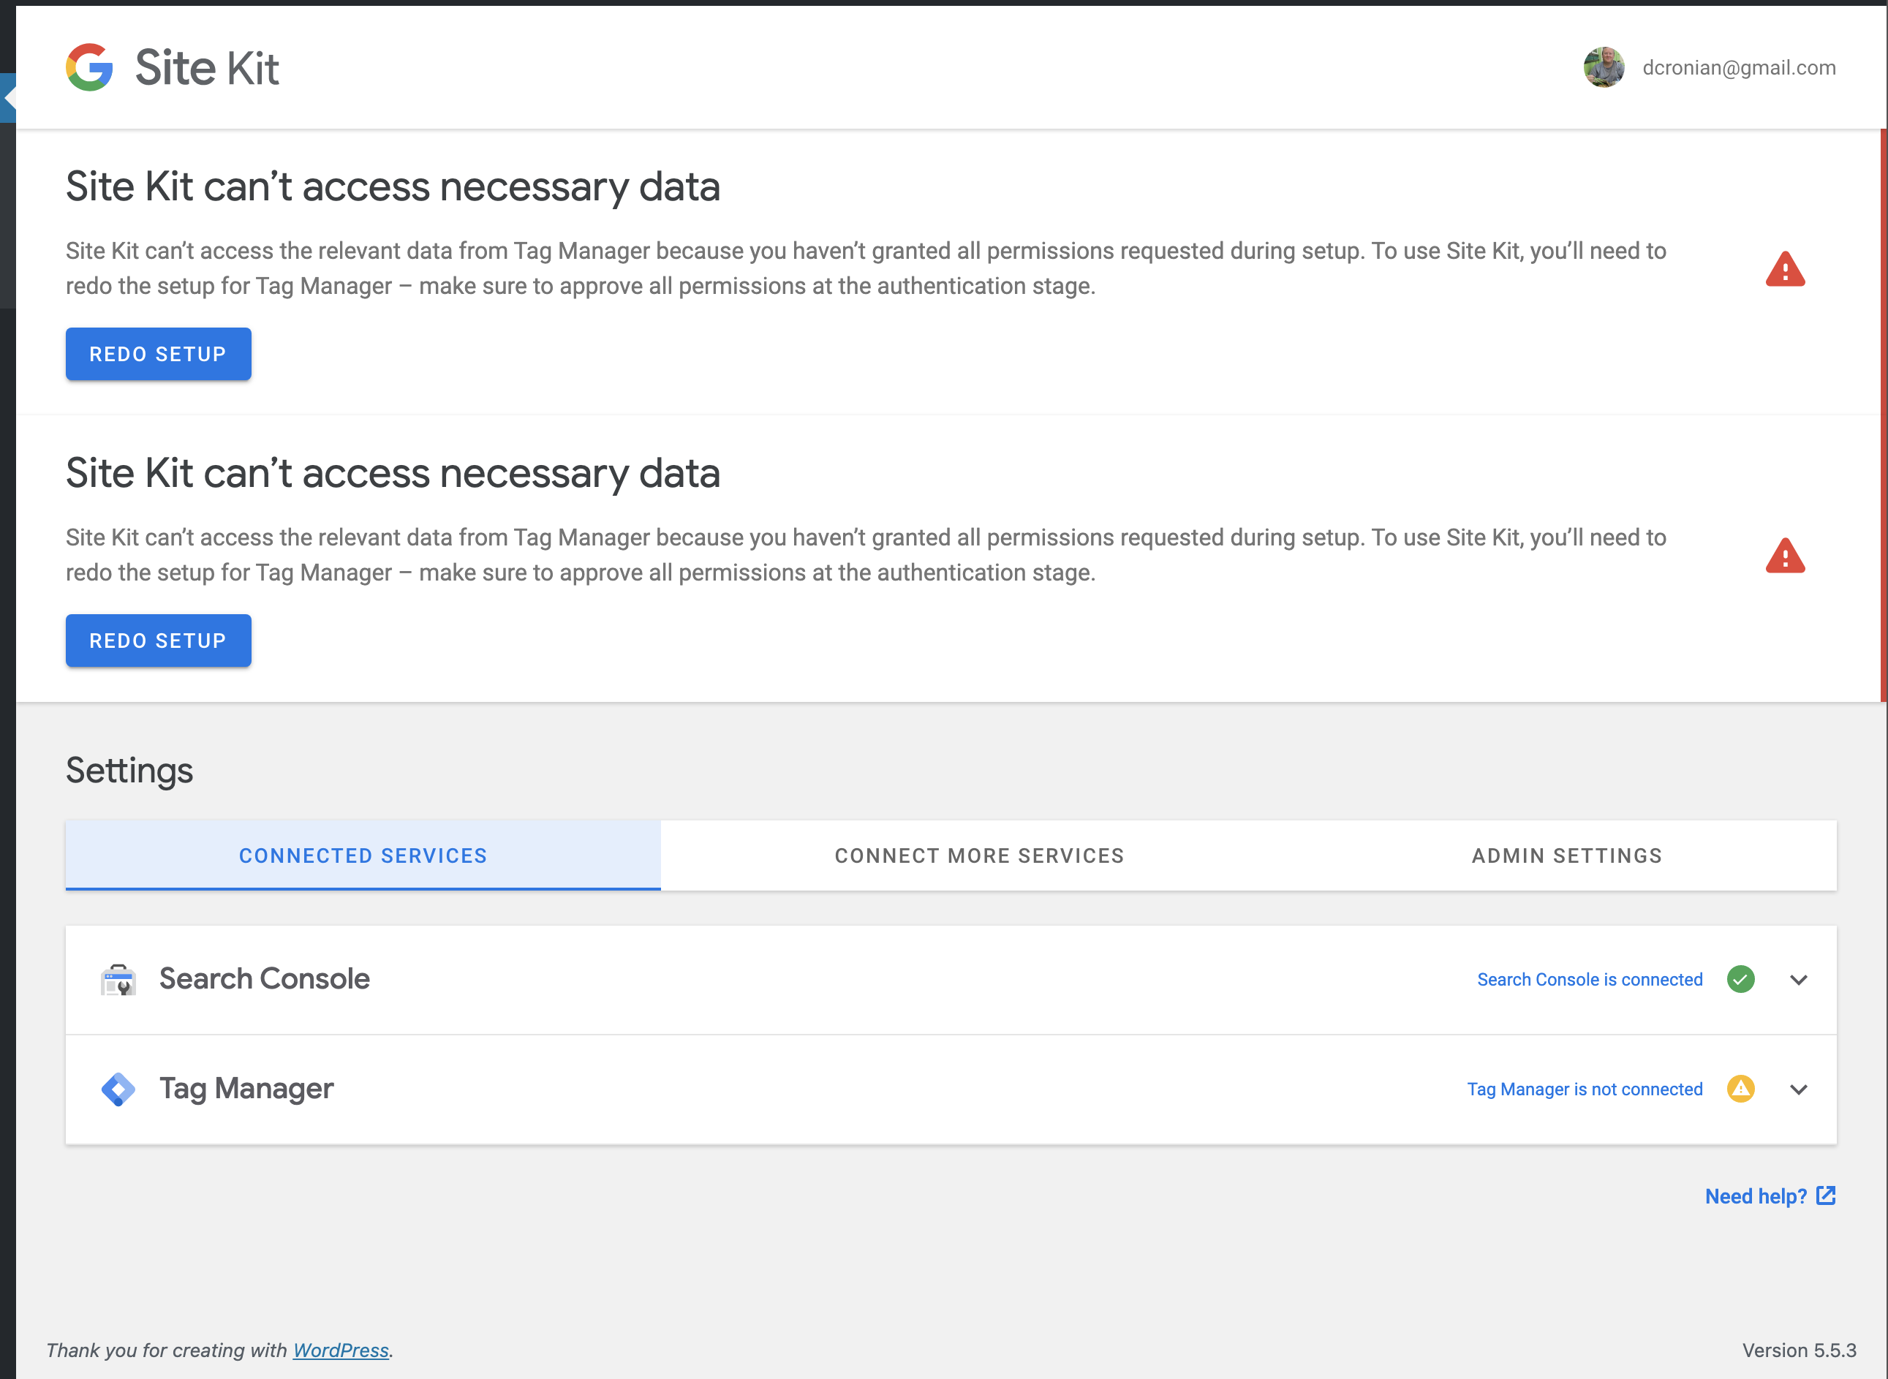Viewport: 1888px width, 1379px height.
Task: Open the Need help? link
Action: (1770, 1196)
